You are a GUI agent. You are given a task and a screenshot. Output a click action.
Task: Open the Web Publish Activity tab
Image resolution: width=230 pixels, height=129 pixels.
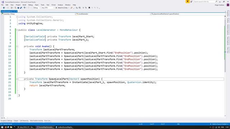(x=36, y=121)
